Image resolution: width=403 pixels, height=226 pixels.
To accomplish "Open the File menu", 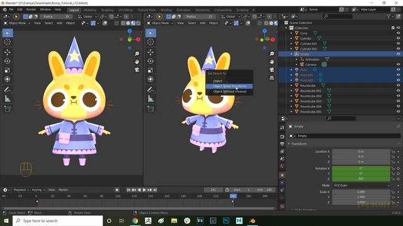I will [11, 9].
